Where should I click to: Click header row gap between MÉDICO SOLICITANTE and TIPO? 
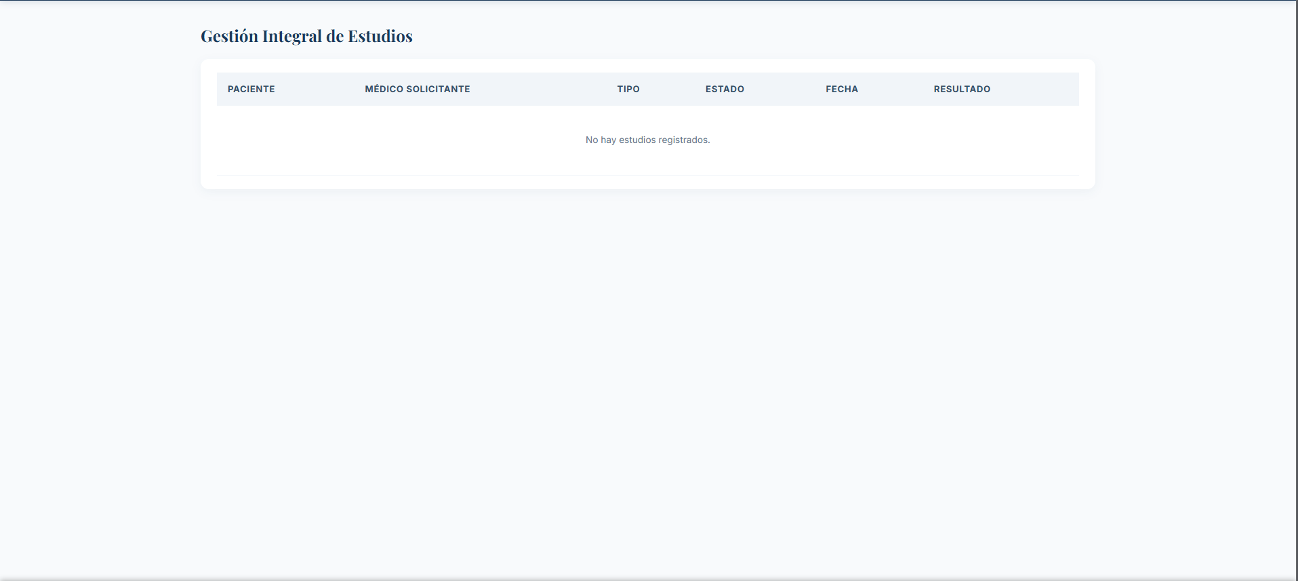(x=542, y=89)
